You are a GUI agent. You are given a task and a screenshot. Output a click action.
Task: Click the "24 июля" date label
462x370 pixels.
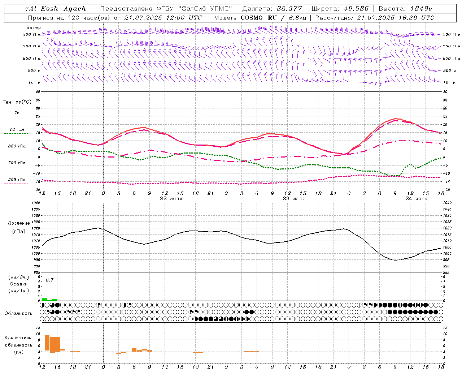coord(417,199)
